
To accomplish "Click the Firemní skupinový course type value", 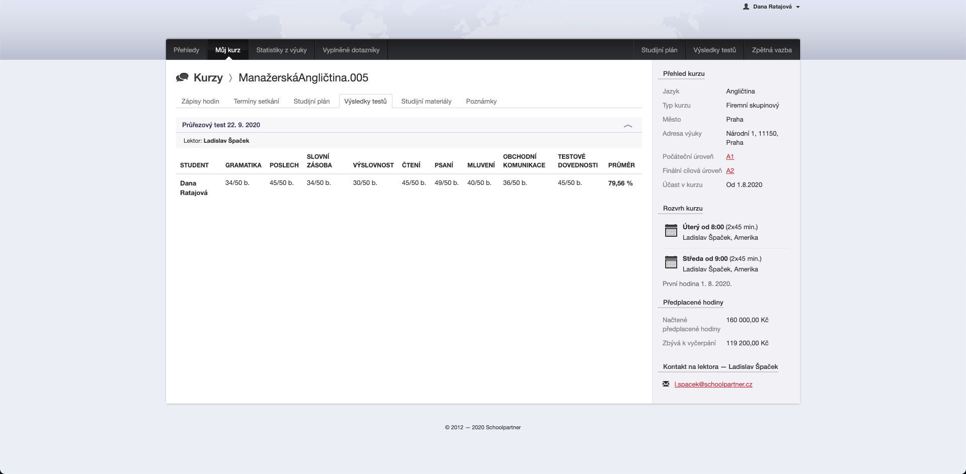I will click(752, 105).
